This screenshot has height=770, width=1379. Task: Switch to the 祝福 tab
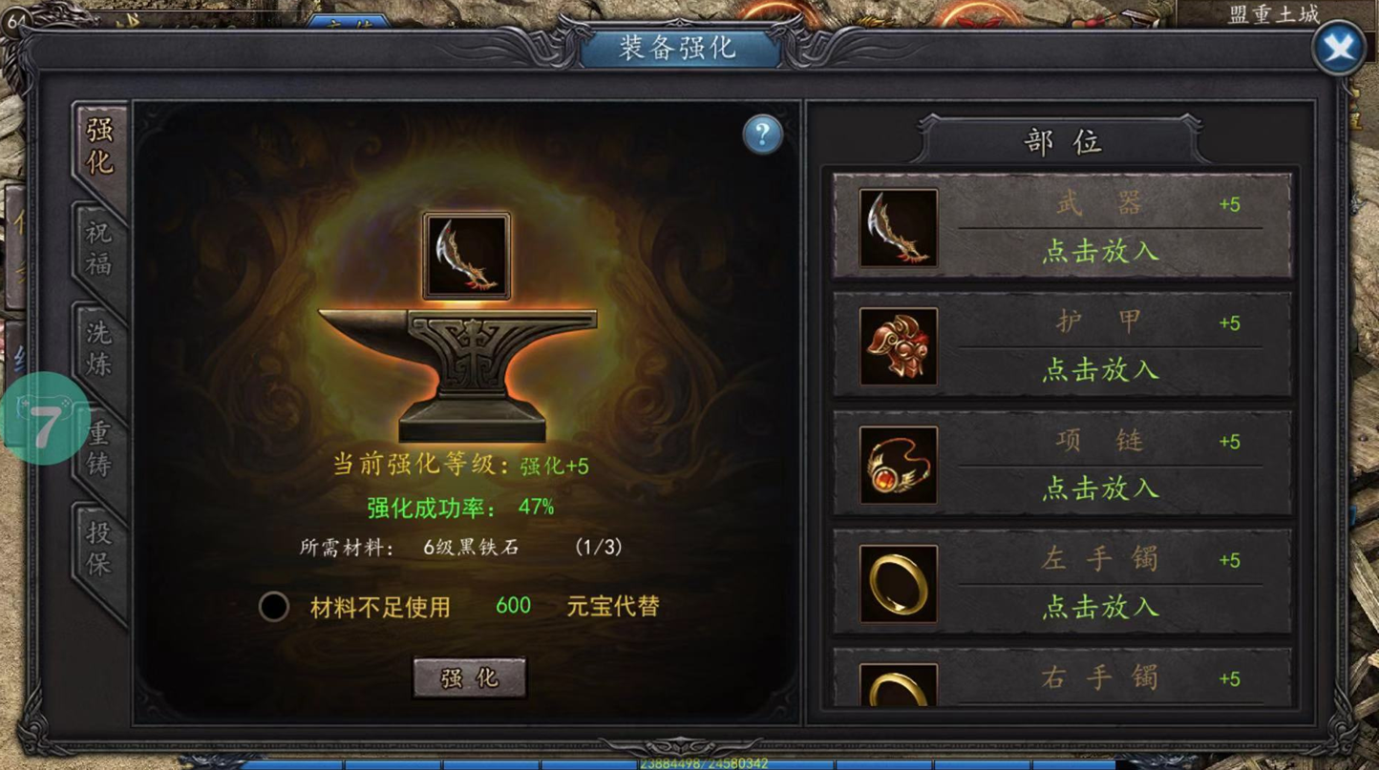pos(99,248)
